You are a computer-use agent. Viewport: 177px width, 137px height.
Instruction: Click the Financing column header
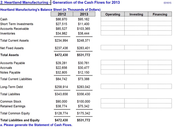pos(160,14)
